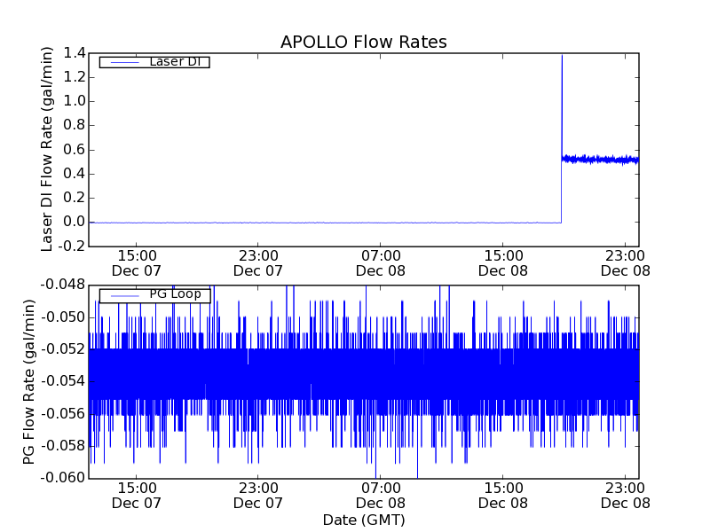Screen dimensions: 710x532
Task: Click top plot's 07:00 Dec 08 tick label
Action: pos(381,263)
